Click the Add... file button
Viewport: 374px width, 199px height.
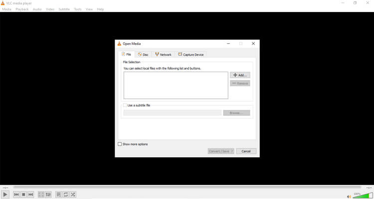pos(240,75)
